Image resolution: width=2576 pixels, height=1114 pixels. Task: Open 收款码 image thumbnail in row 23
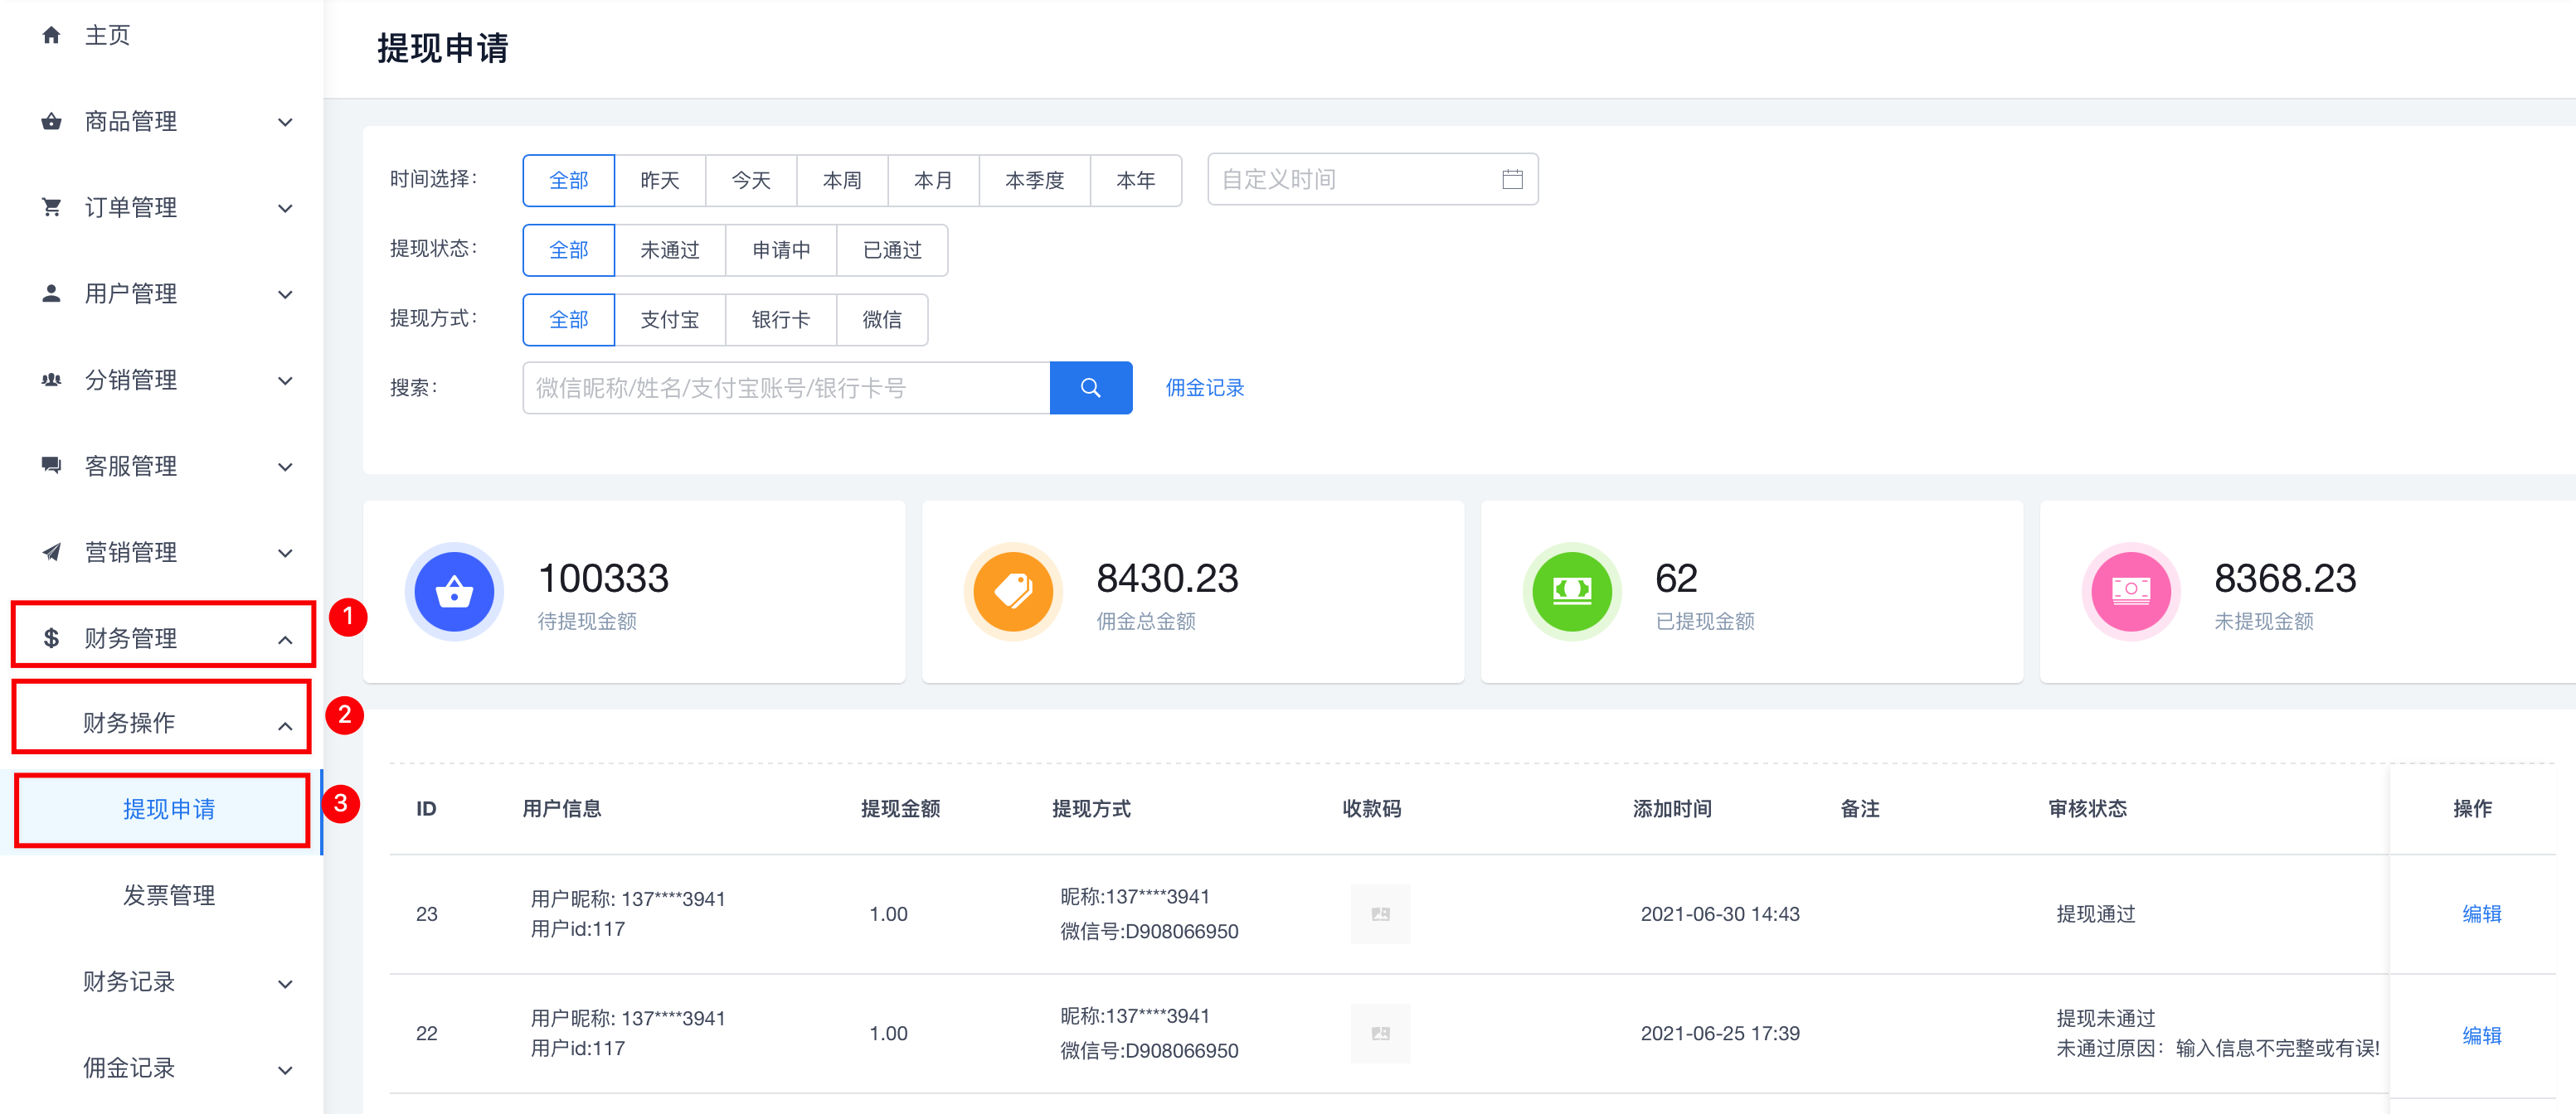(1380, 914)
